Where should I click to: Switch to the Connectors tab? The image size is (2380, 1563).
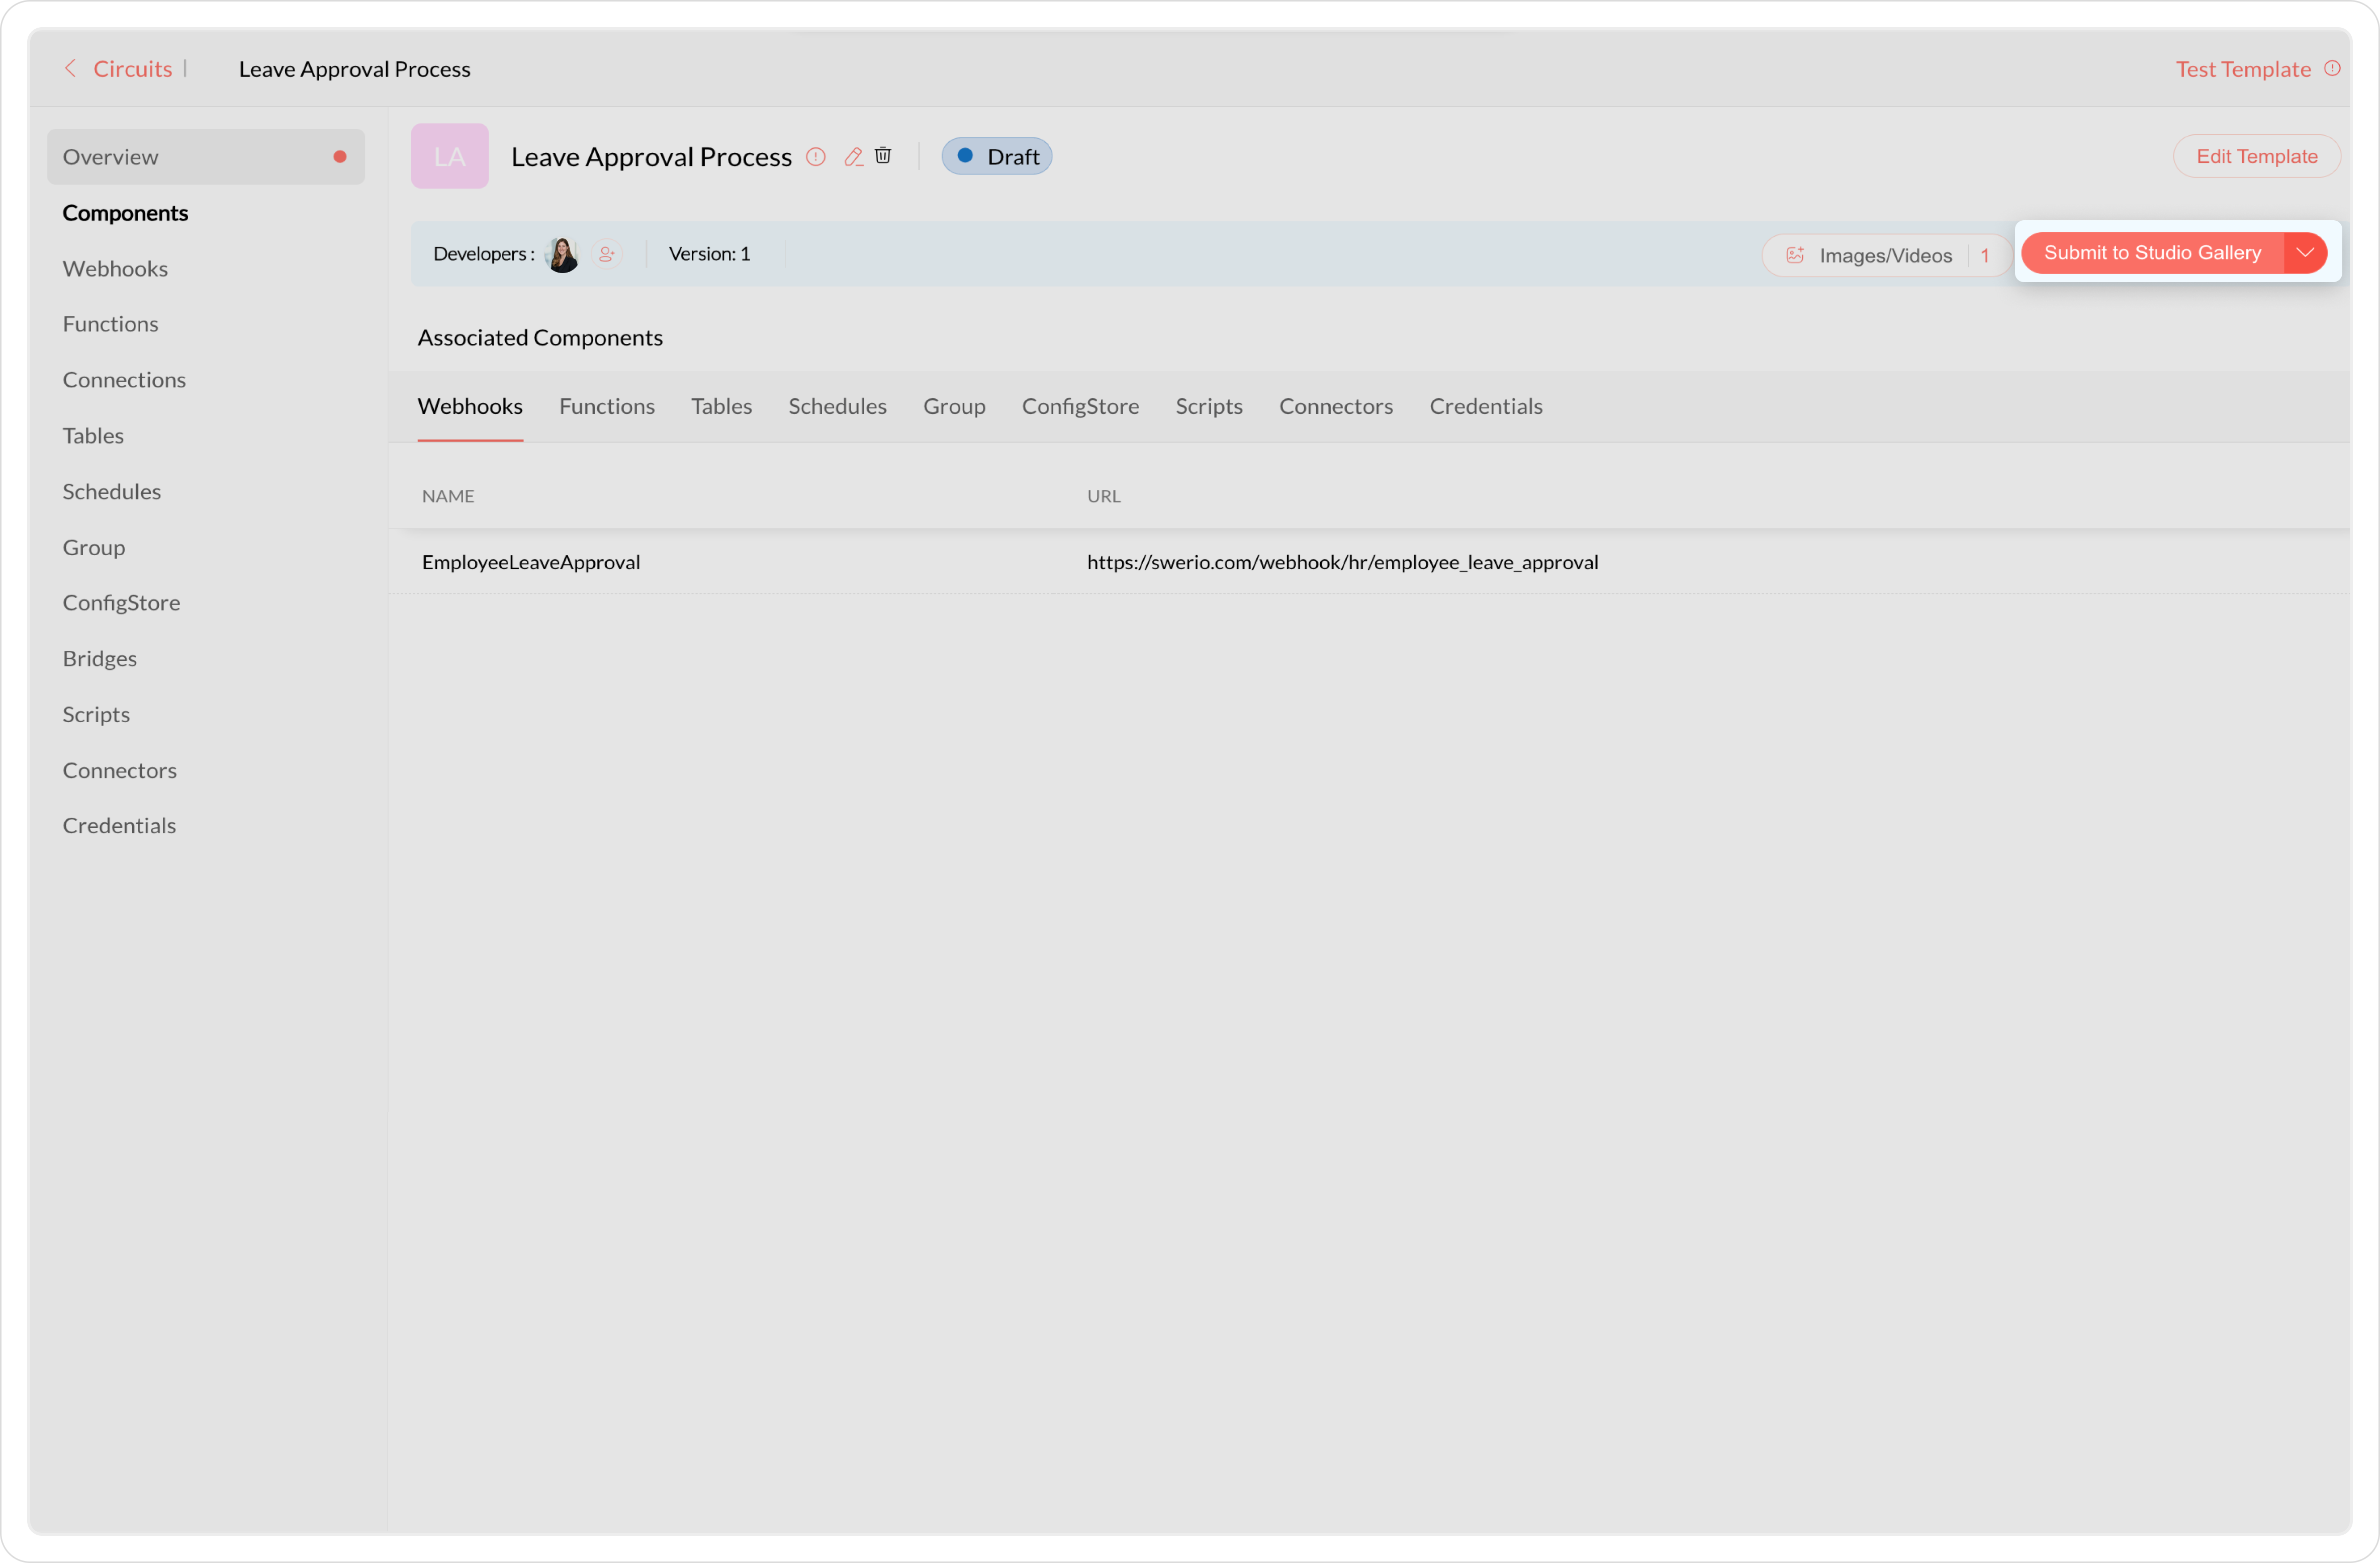[x=1336, y=406]
